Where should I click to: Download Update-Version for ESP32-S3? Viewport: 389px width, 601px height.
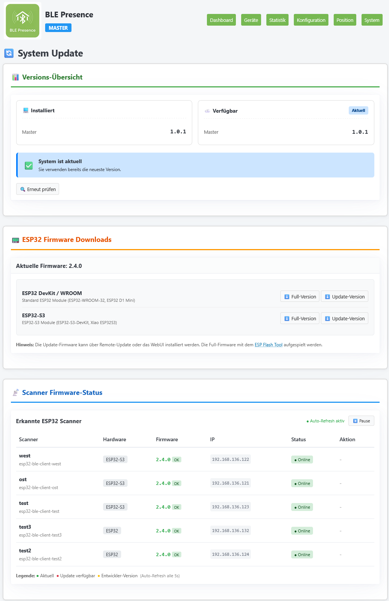[344, 318]
